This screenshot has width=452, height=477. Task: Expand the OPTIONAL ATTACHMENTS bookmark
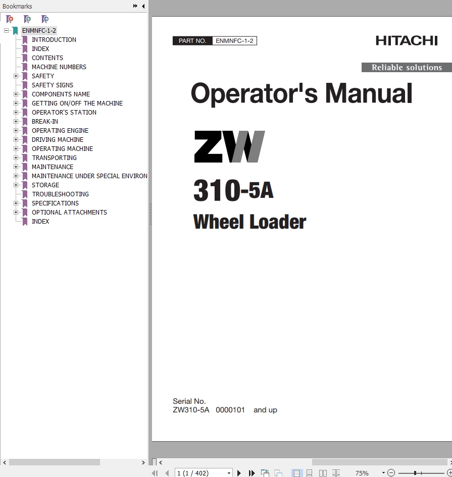pyautogui.click(x=16, y=213)
